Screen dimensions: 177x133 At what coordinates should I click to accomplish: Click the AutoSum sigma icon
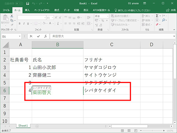click(157, 16)
